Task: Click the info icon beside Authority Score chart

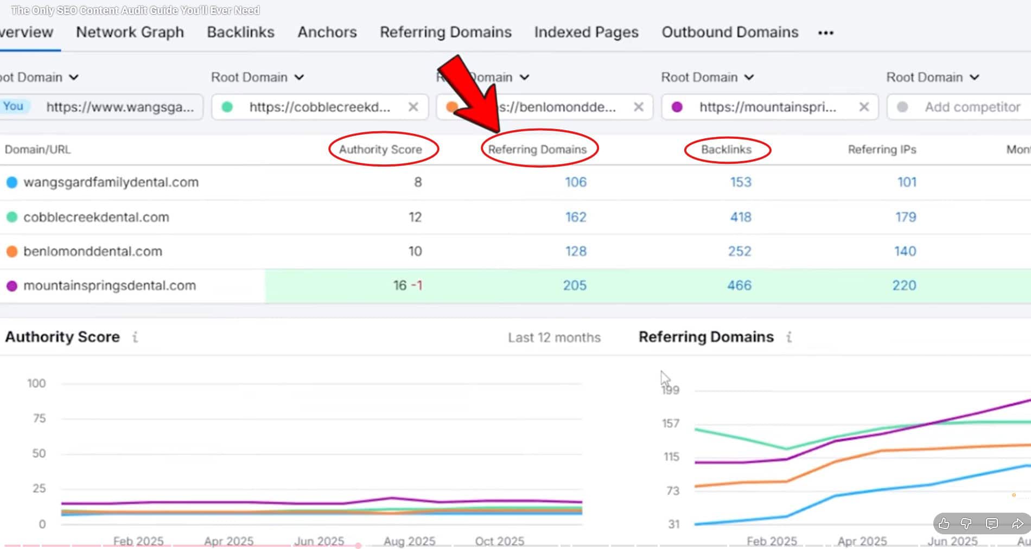Action: click(135, 337)
